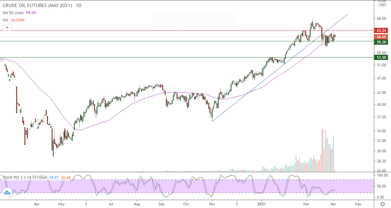Image resolution: width=391 pixels, height=208 pixels.
Task: Collapse the indicator legend chevron
Action: (x=7, y=27)
